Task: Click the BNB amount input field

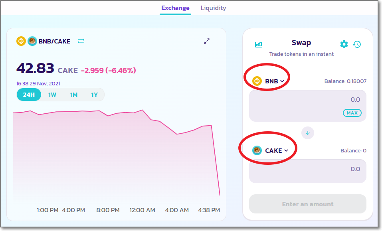Action: (x=308, y=106)
